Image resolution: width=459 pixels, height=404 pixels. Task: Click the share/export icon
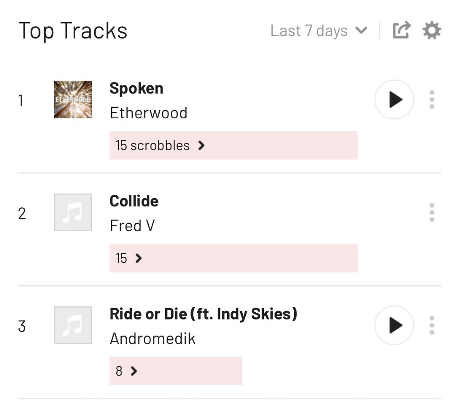tap(401, 30)
